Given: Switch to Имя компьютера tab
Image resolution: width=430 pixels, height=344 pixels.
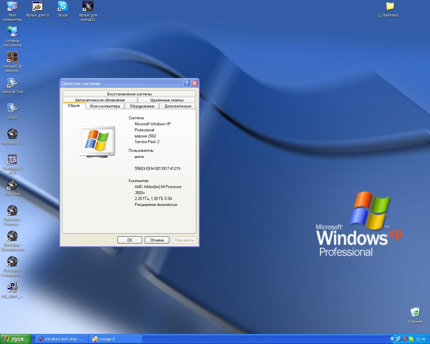Looking at the screenshot, I should 105,106.
